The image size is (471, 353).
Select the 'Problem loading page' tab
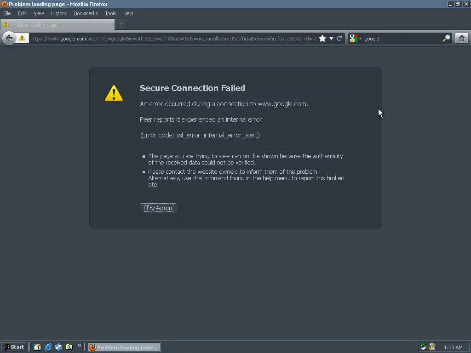coord(57,25)
